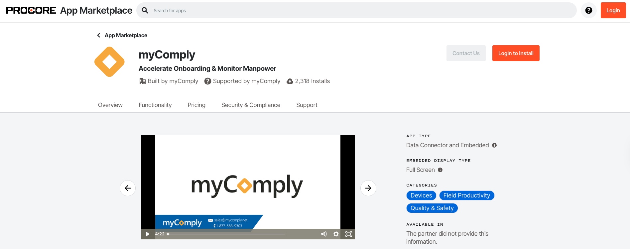Open the Pricing tab
Screen dimensions: 630x249
pos(196,105)
